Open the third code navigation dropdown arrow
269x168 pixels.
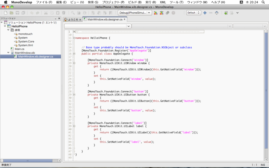pyautogui.click(x=265, y=26)
